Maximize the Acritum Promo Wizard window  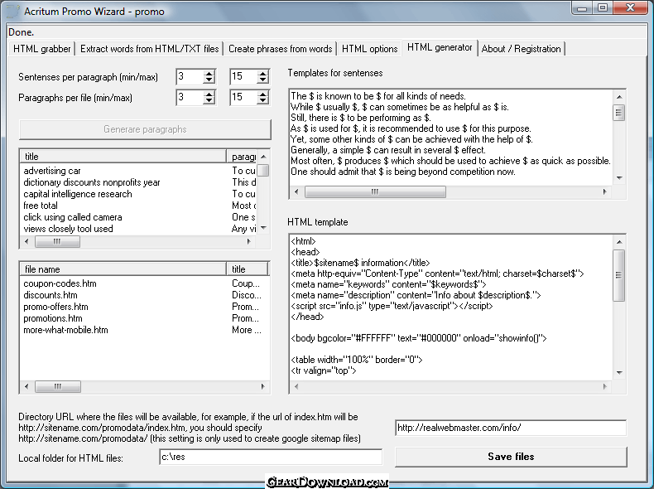tap(603, 8)
